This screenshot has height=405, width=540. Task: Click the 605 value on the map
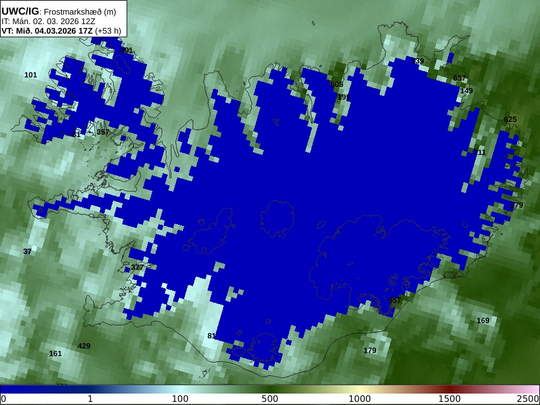coord(337,84)
